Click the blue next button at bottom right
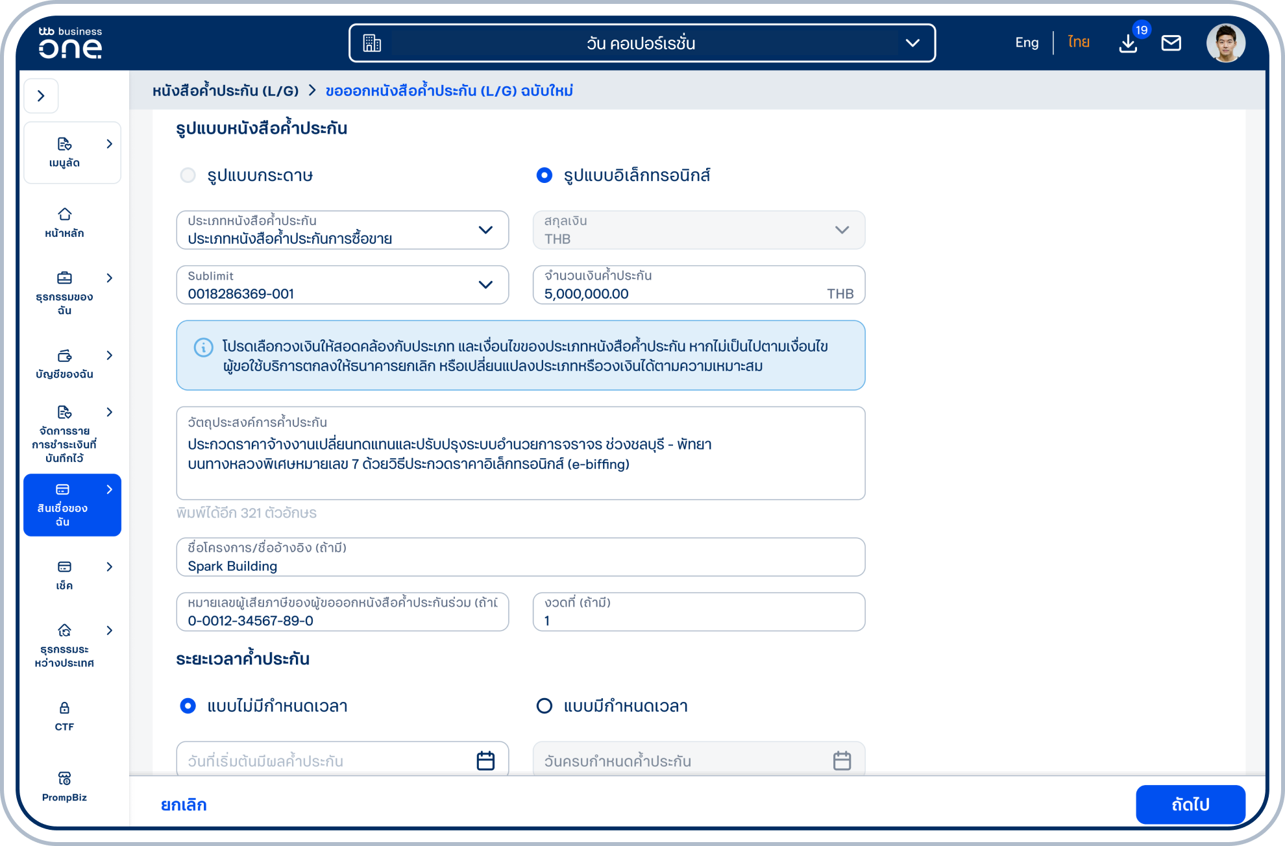 1190,804
